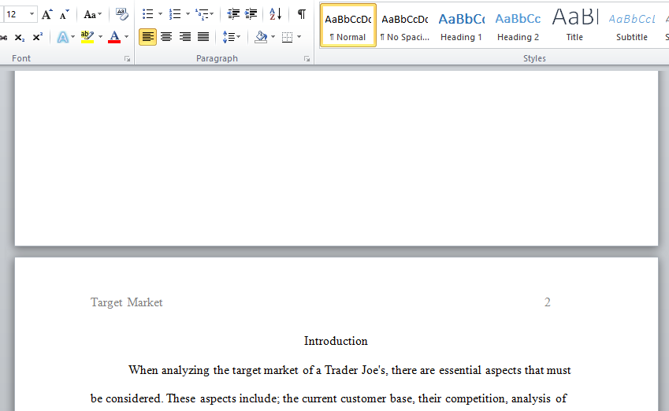Click the Sort A-Z icon
This screenshot has width=669, height=411.
click(x=276, y=14)
